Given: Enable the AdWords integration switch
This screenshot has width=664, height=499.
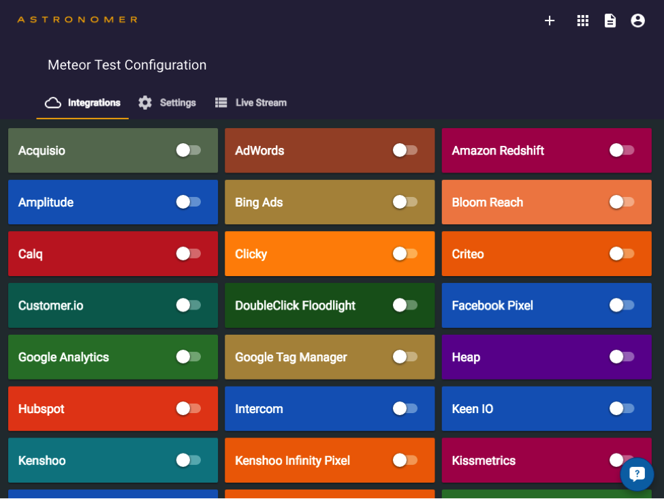Looking at the screenshot, I should coord(405,150).
